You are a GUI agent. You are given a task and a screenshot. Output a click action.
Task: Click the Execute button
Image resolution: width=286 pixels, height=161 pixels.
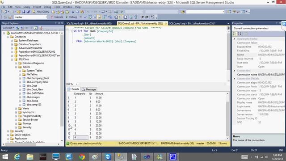click(x=57, y=17)
